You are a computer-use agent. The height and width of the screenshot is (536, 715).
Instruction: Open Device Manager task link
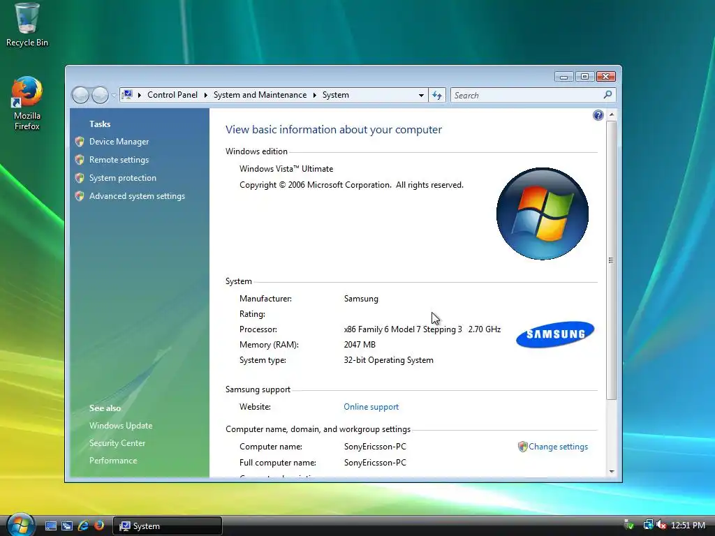pos(119,142)
